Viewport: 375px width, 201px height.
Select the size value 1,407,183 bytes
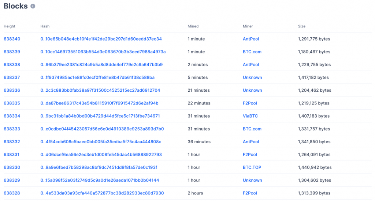pos(314,116)
